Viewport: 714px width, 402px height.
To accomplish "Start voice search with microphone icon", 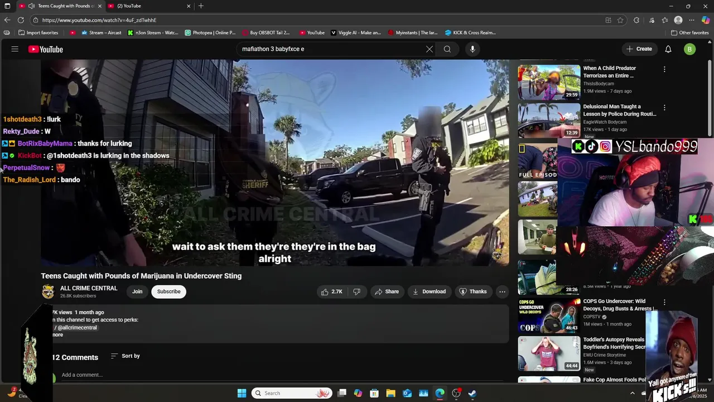I will (472, 49).
